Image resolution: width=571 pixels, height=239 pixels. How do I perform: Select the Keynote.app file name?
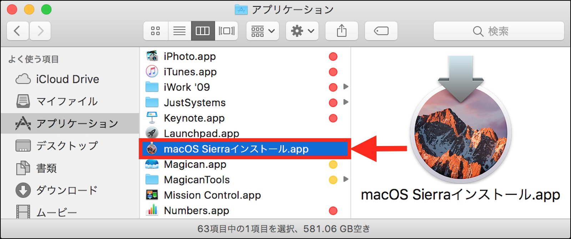[x=194, y=118]
